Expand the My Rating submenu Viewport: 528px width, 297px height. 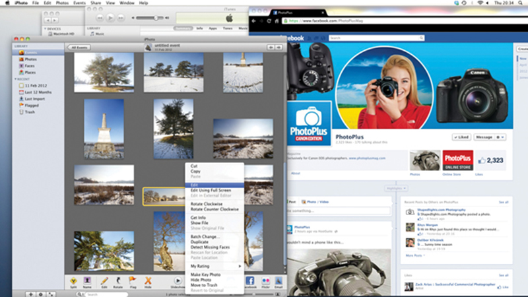[214, 266]
